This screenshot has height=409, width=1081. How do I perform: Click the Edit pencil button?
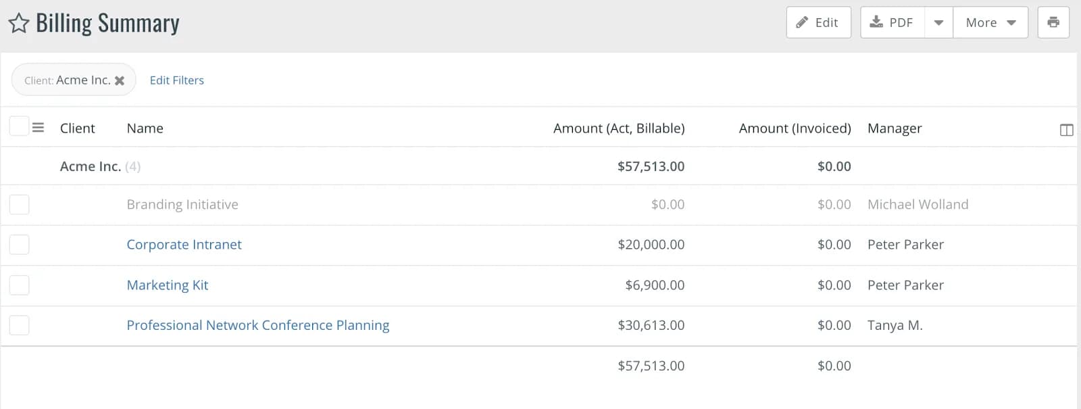click(x=818, y=22)
